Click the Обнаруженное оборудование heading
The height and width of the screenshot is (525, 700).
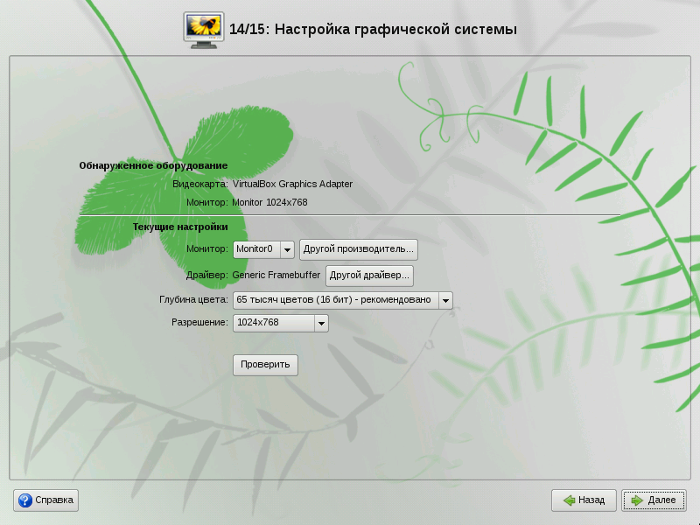coord(153,165)
